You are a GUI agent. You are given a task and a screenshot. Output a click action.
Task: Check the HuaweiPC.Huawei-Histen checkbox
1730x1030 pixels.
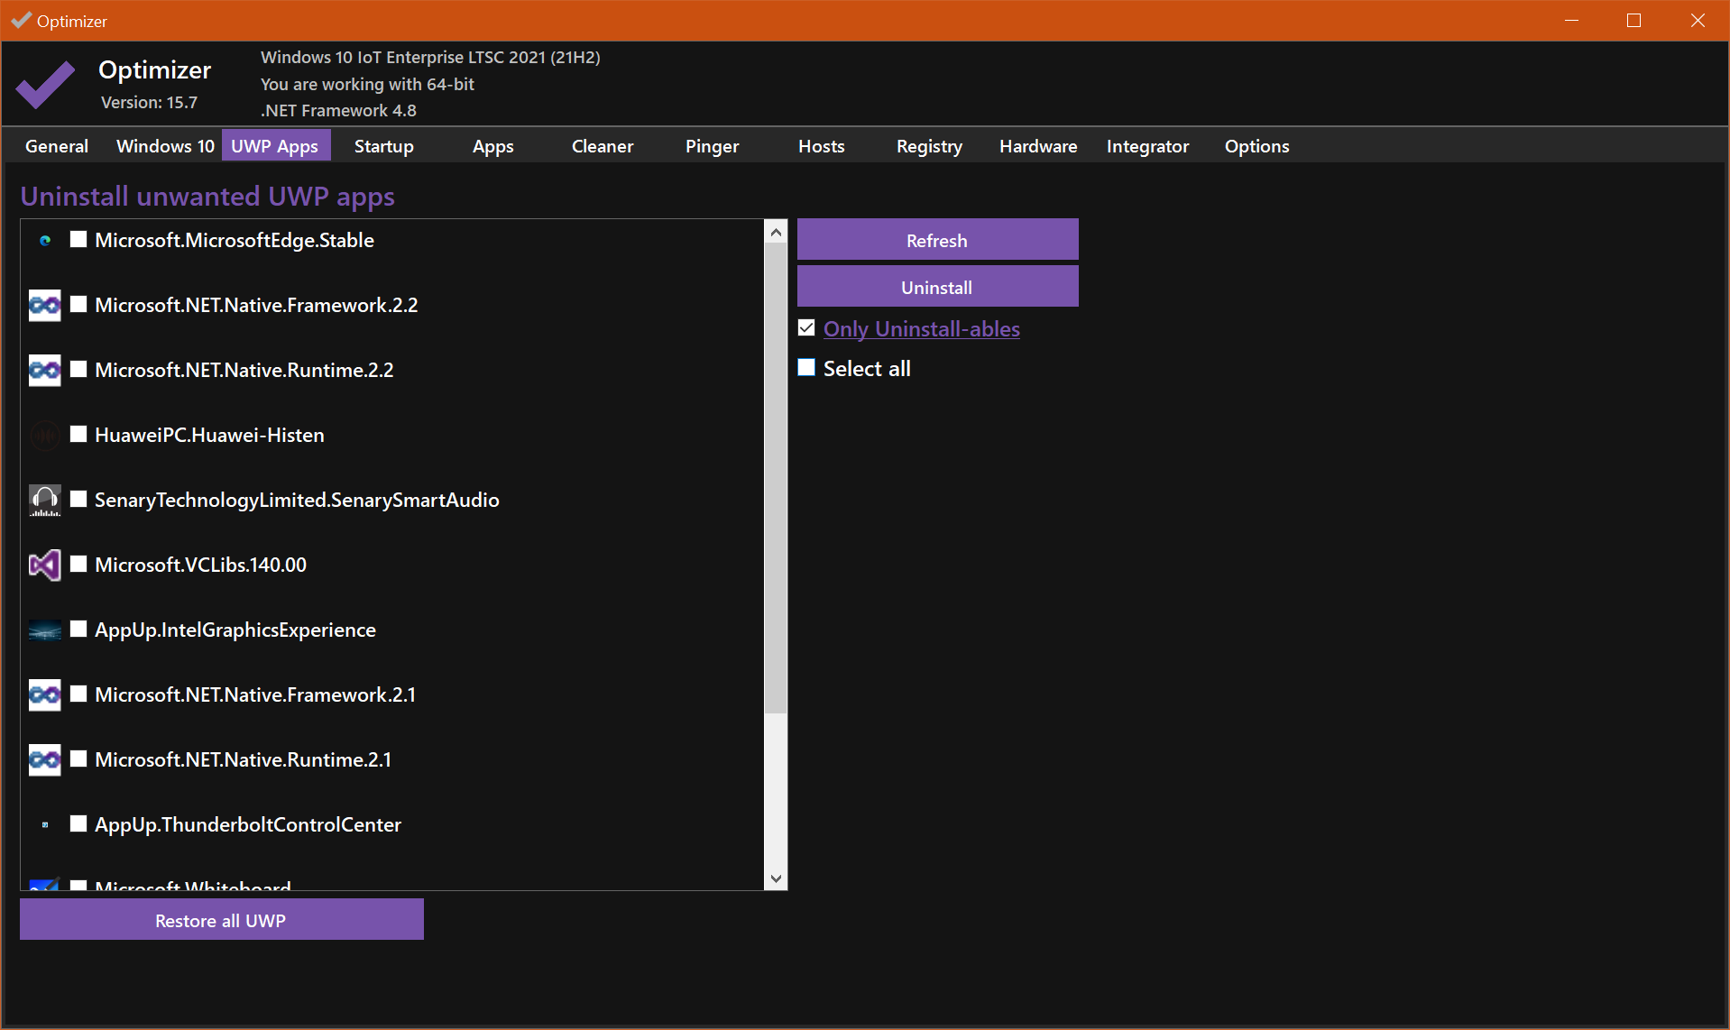click(78, 434)
